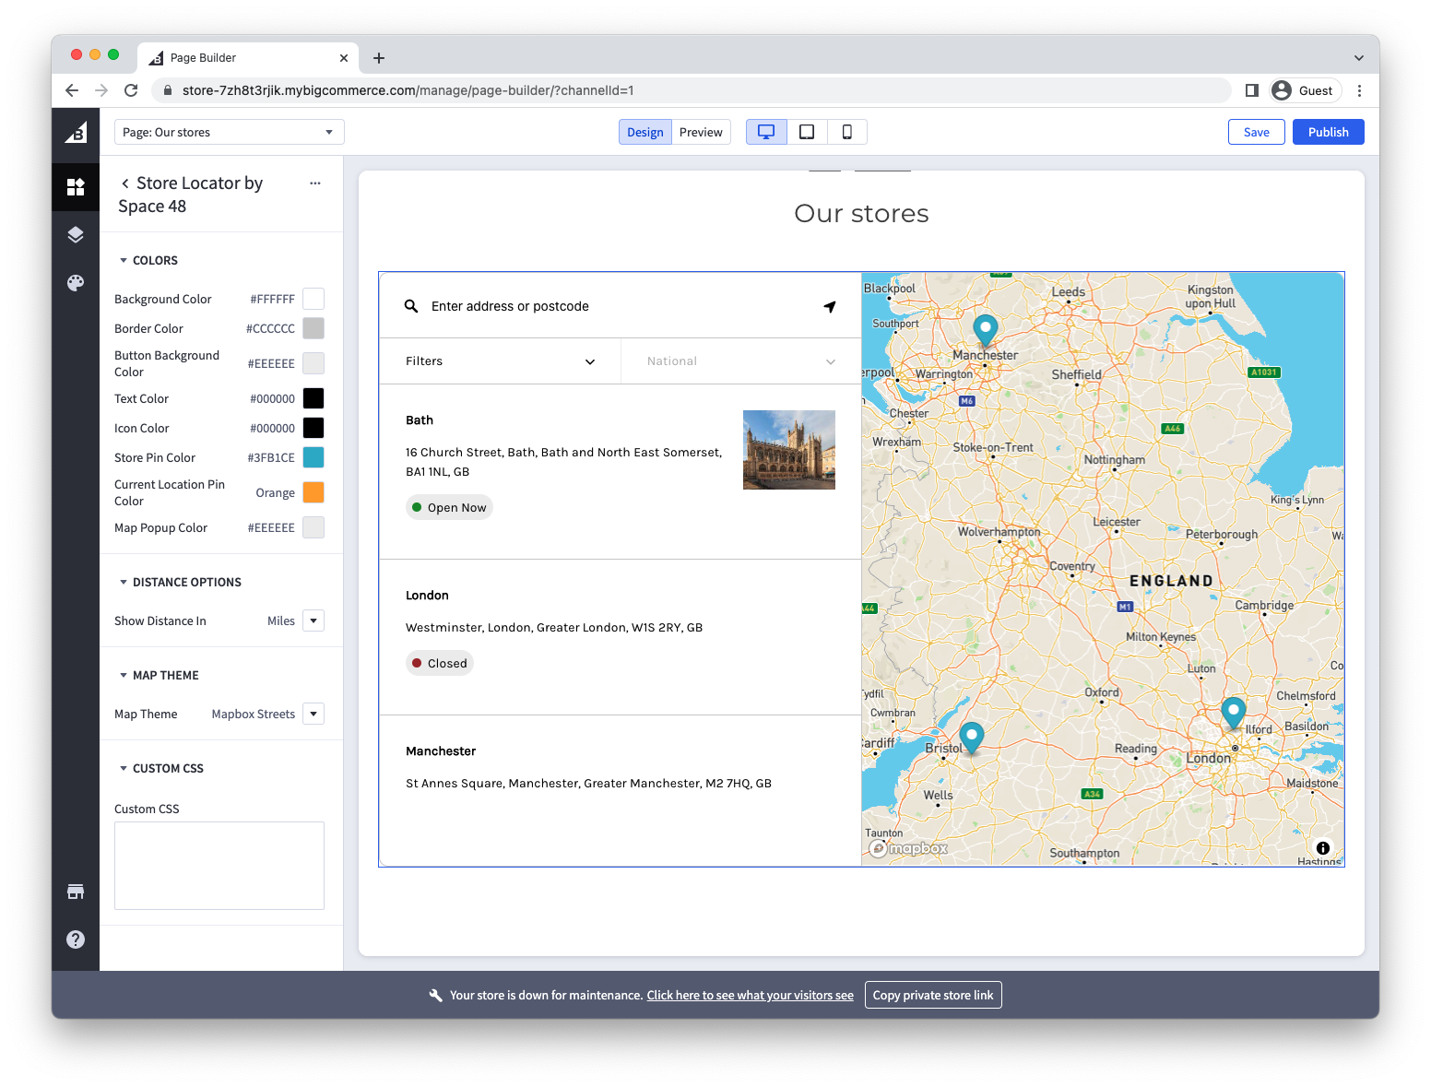Select the London map pin
The height and width of the screenshot is (1087, 1431).
click(x=1234, y=713)
